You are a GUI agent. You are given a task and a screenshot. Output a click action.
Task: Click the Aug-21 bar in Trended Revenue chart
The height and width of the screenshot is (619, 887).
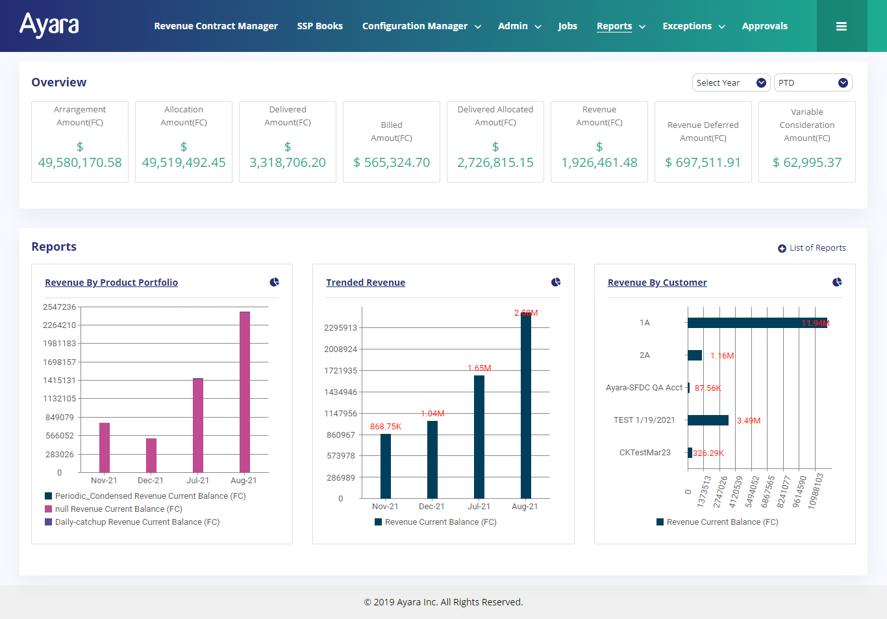(x=525, y=406)
